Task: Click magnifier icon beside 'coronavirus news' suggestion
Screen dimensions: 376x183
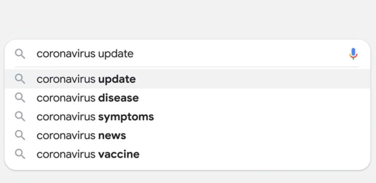Action: click(x=20, y=135)
